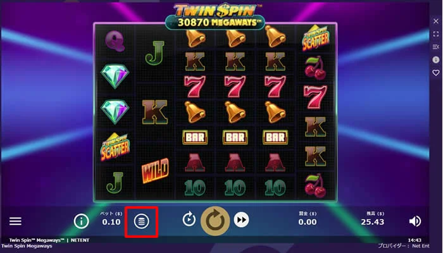Show provider info in side panel
This screenshot has width=443, height=253.
tap(436, 59)
